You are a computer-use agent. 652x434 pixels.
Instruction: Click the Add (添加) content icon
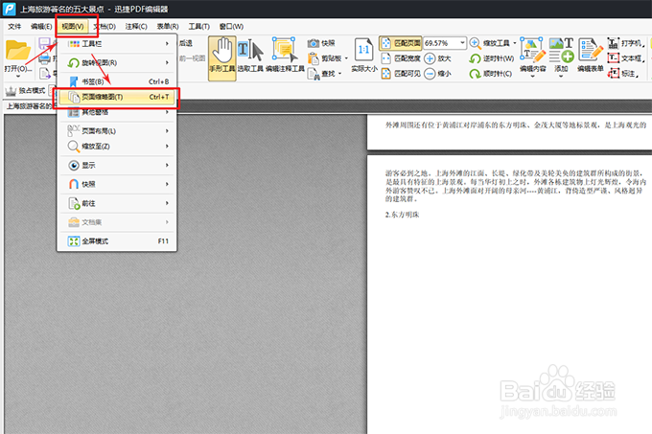561,51
